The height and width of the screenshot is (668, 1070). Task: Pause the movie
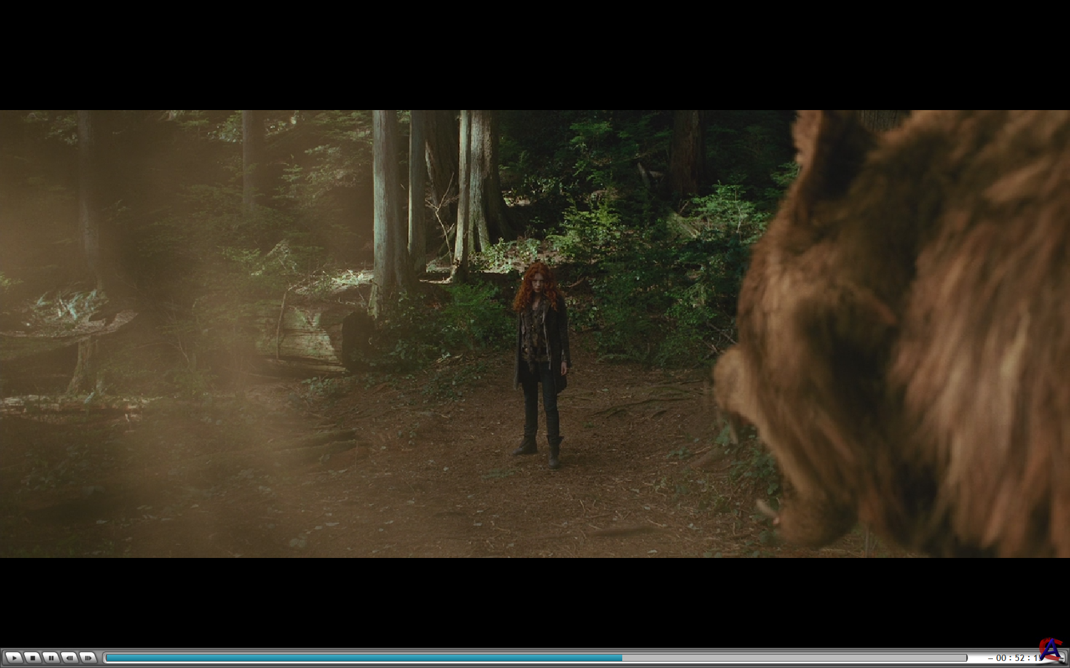[x=51, y=657]
